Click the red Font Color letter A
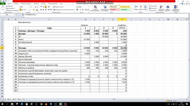This screenshot has width=190, height=106. pos(37,10)
